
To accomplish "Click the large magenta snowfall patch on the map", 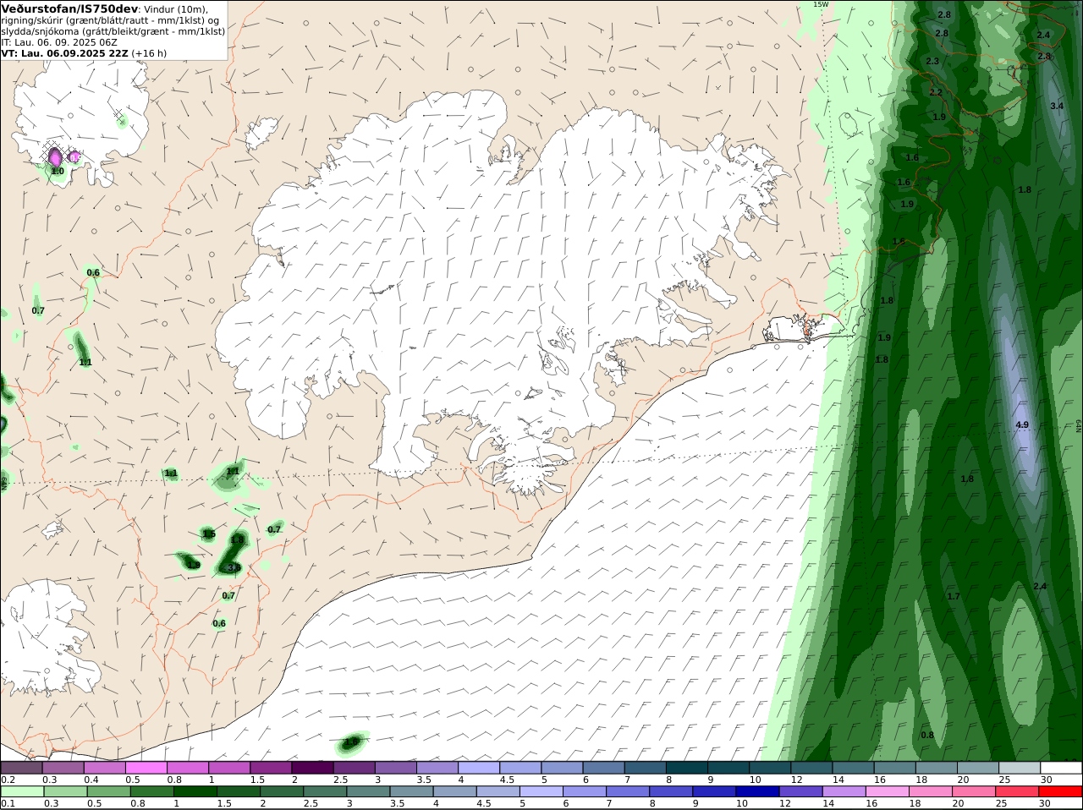I will click(55, 156).
